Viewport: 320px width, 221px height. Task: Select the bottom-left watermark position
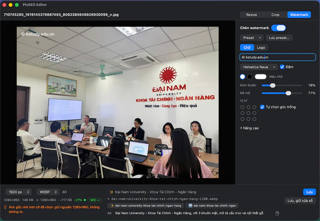tap(242, 119)
